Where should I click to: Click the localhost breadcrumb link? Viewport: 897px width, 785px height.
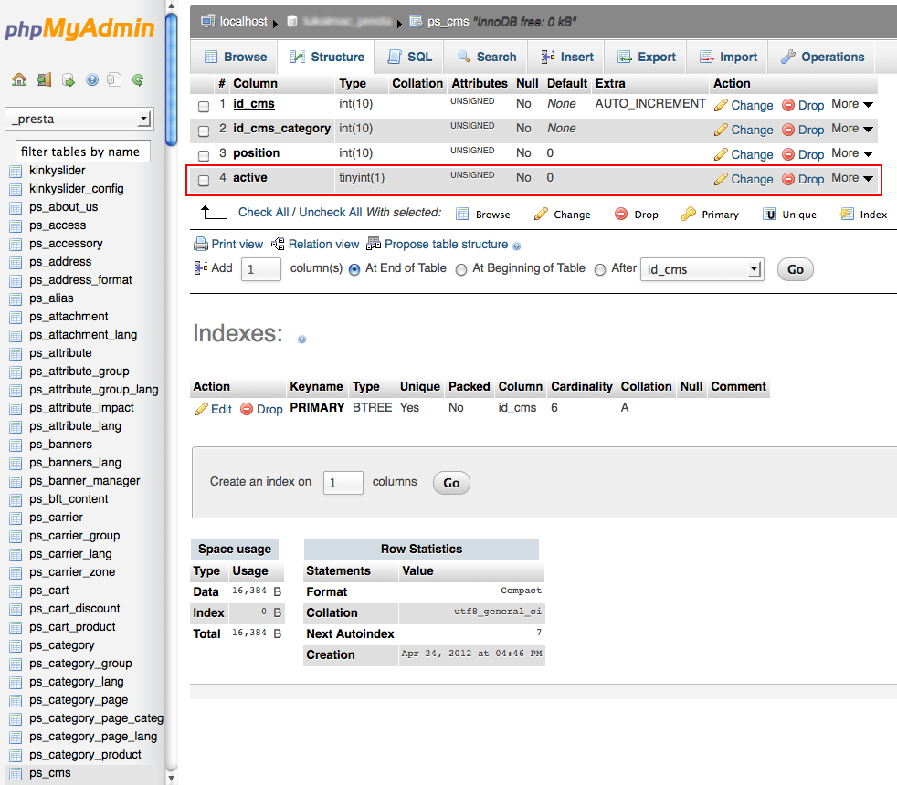[243, 22]
